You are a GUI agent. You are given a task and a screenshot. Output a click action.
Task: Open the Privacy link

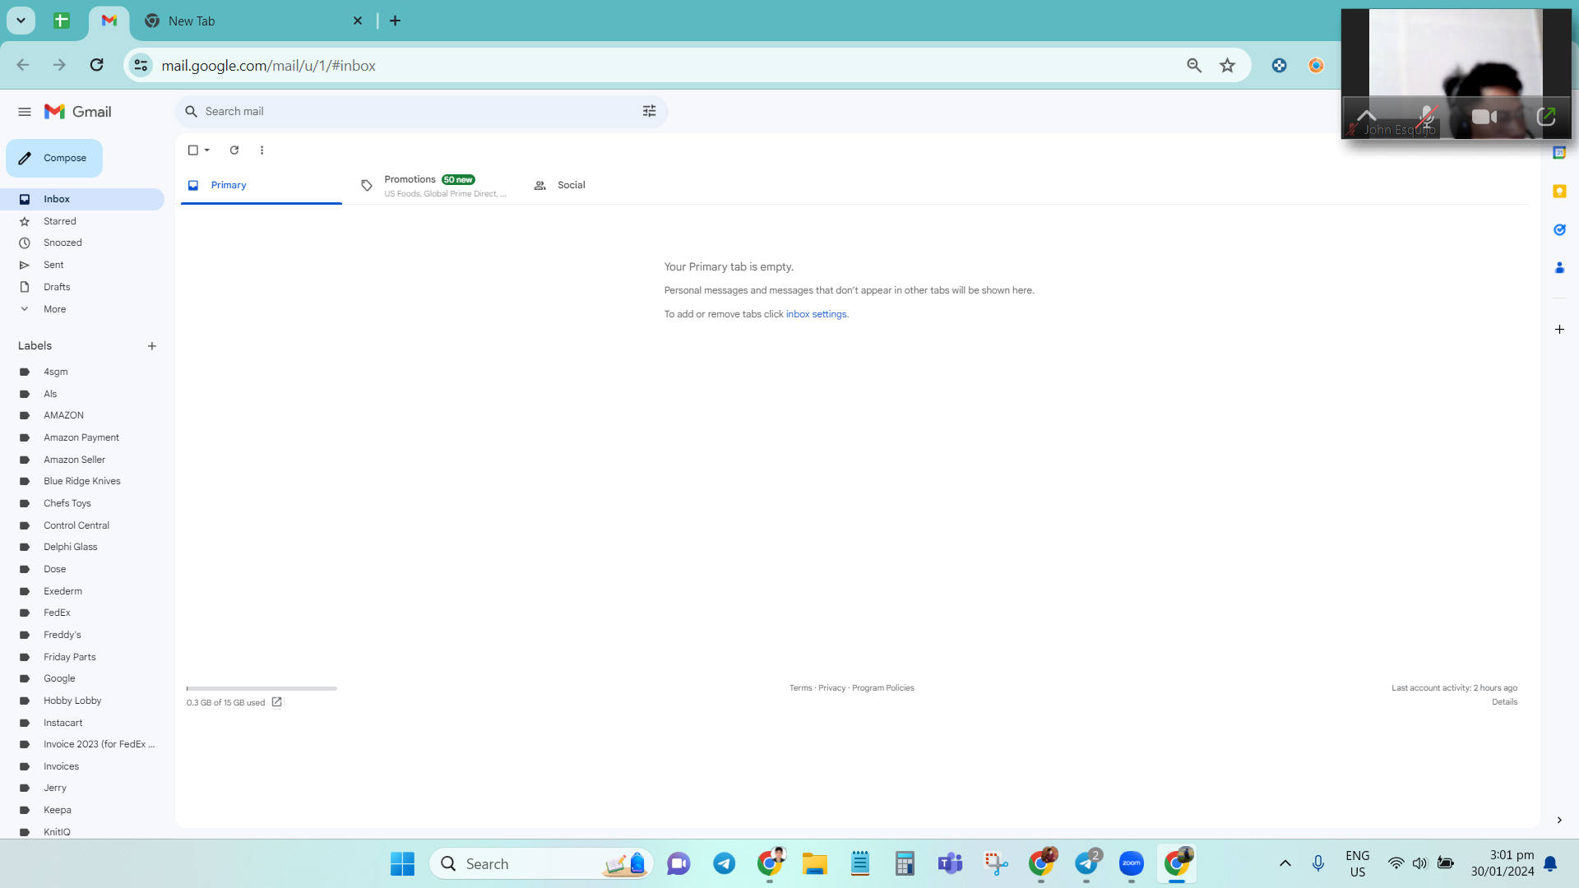coord(831,688)
